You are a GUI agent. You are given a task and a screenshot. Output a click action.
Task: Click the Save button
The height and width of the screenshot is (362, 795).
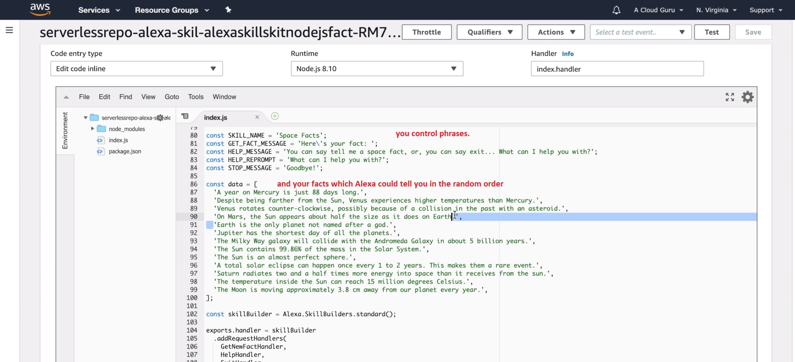753,32
